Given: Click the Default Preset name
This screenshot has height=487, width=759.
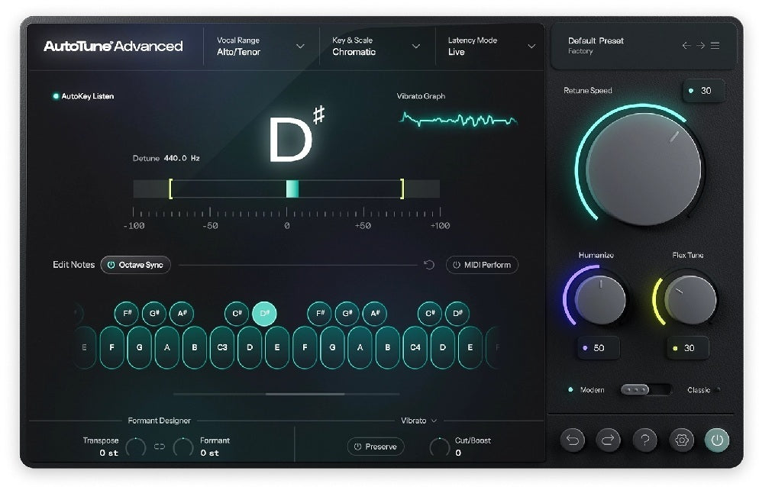Looking at the screenshot, I should (x=596, y=40).
